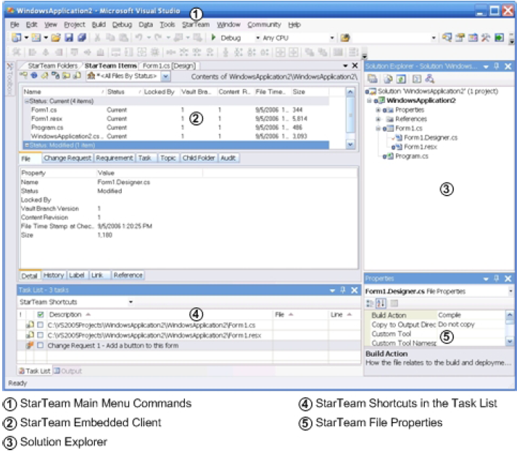Viewport: 517px width, 456px height.
Task: Expand the References node in Solution Explorer
Action: tap(379, 119)
